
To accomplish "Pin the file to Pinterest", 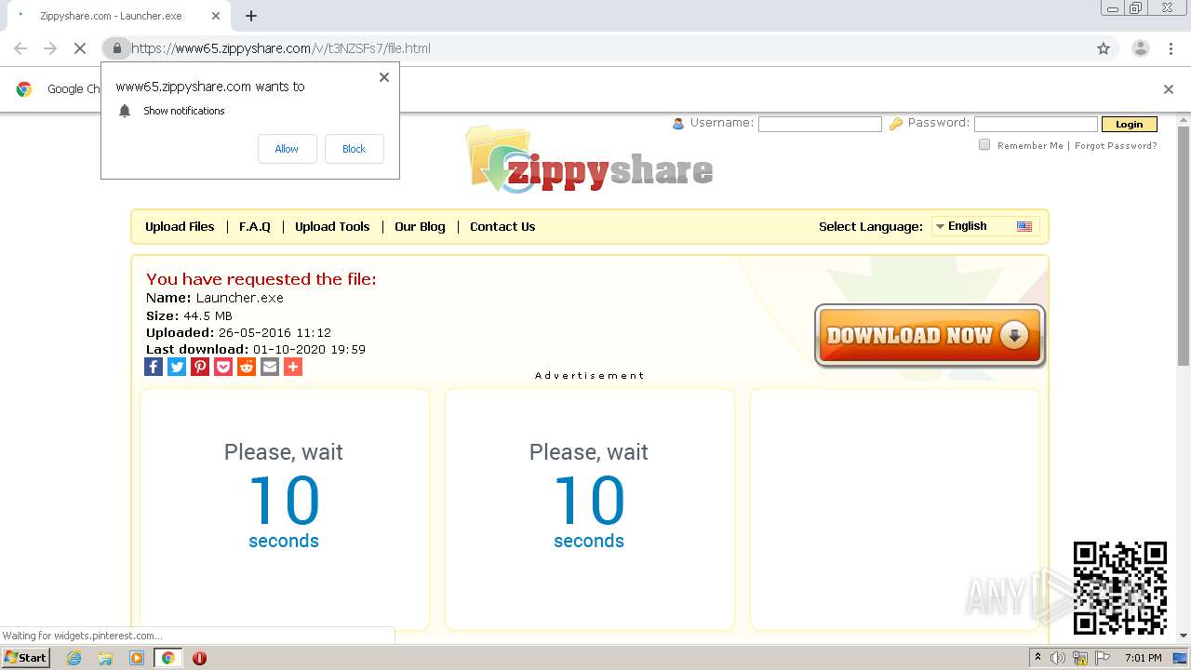I will 200,367.
